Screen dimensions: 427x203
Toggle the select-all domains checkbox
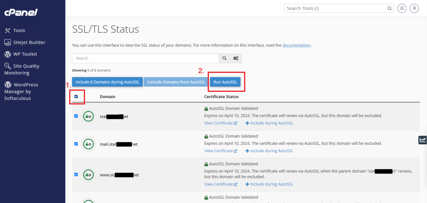[x=76, y=97]
